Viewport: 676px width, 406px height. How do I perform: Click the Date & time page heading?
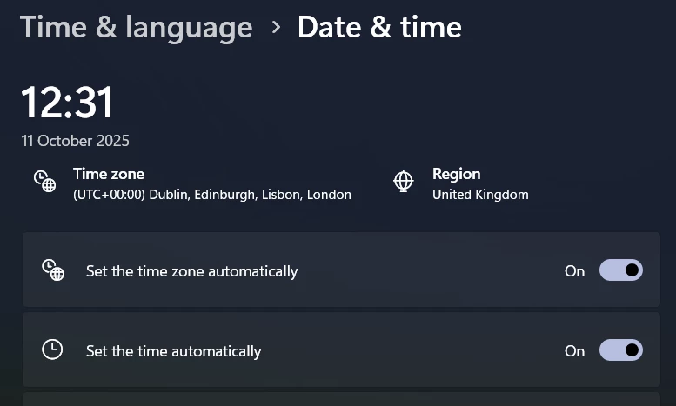tap(379, 27)
